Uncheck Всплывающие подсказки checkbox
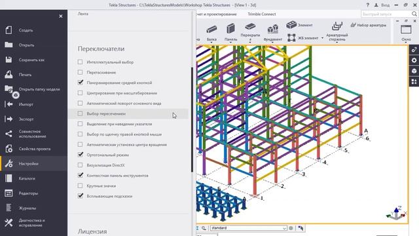Screen dimensions: 419x236 click(x=80, y=196)
